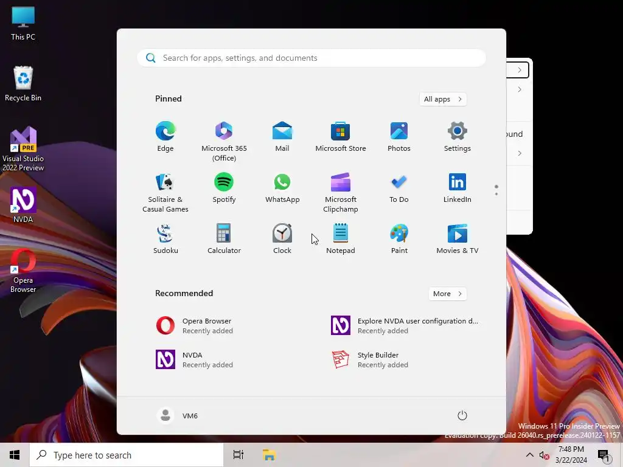623x467 pixels.
Task: Launch Microsoft 365 (Office)
Action: [224, 142]
